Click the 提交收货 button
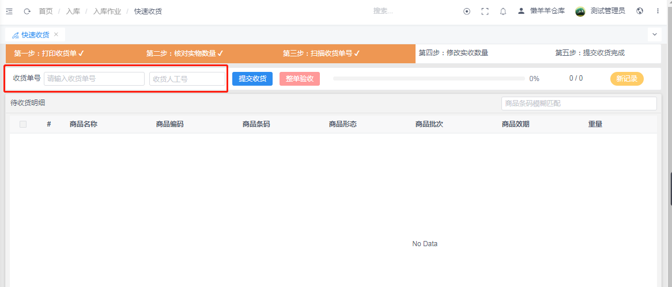Screen dimensions: 672x287 (x=252, y=79)
